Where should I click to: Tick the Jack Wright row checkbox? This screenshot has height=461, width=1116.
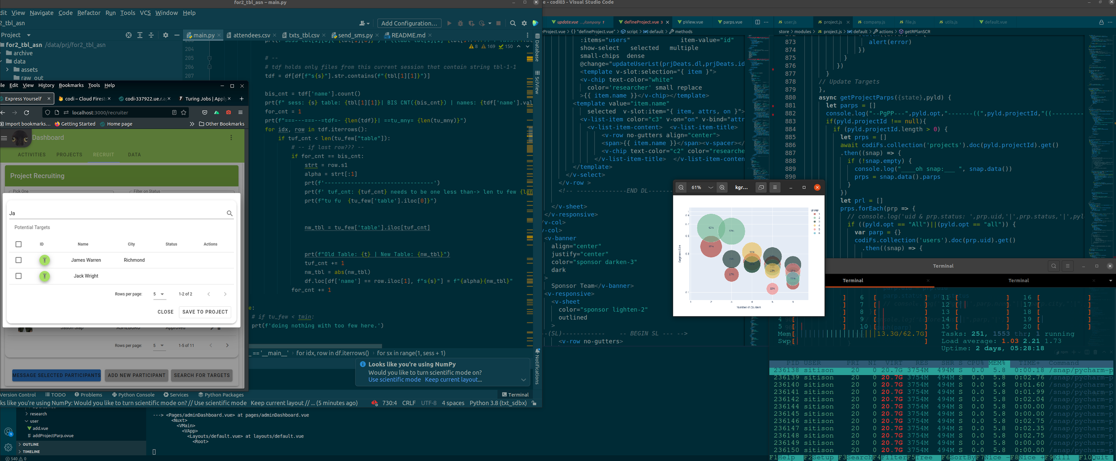[18, 276]
